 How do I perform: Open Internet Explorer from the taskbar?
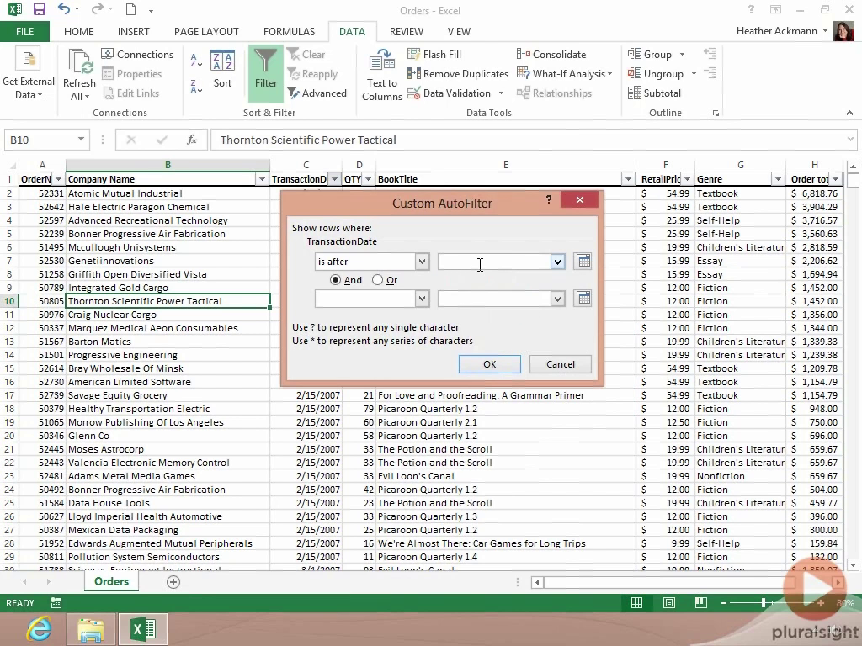coord(39,628)
